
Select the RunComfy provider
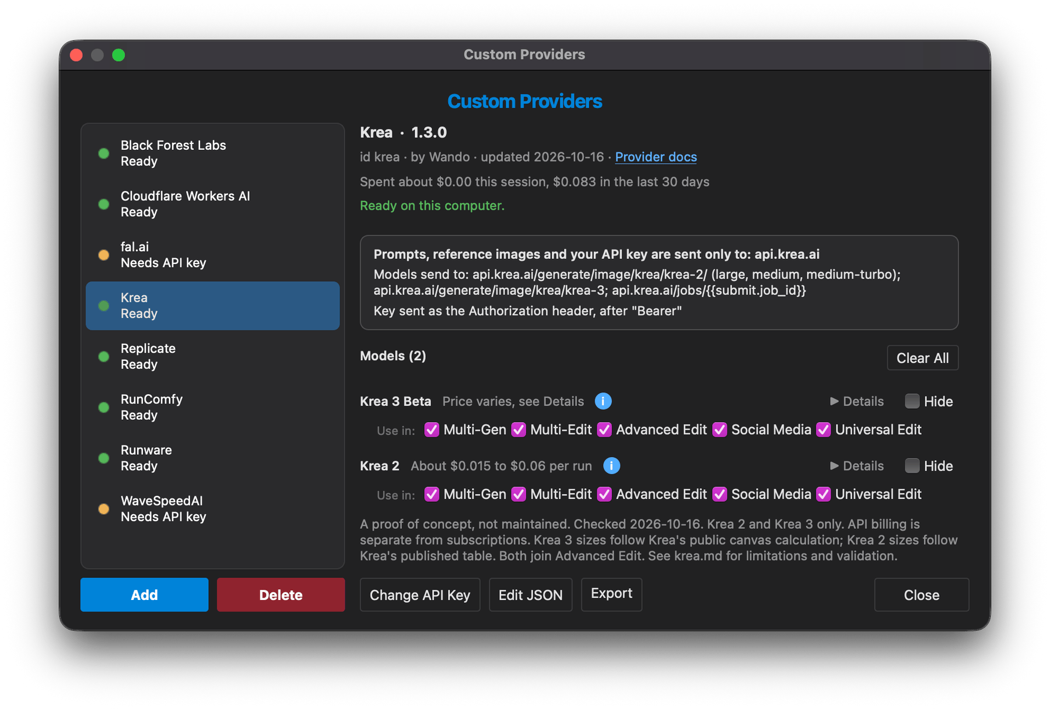212,407
